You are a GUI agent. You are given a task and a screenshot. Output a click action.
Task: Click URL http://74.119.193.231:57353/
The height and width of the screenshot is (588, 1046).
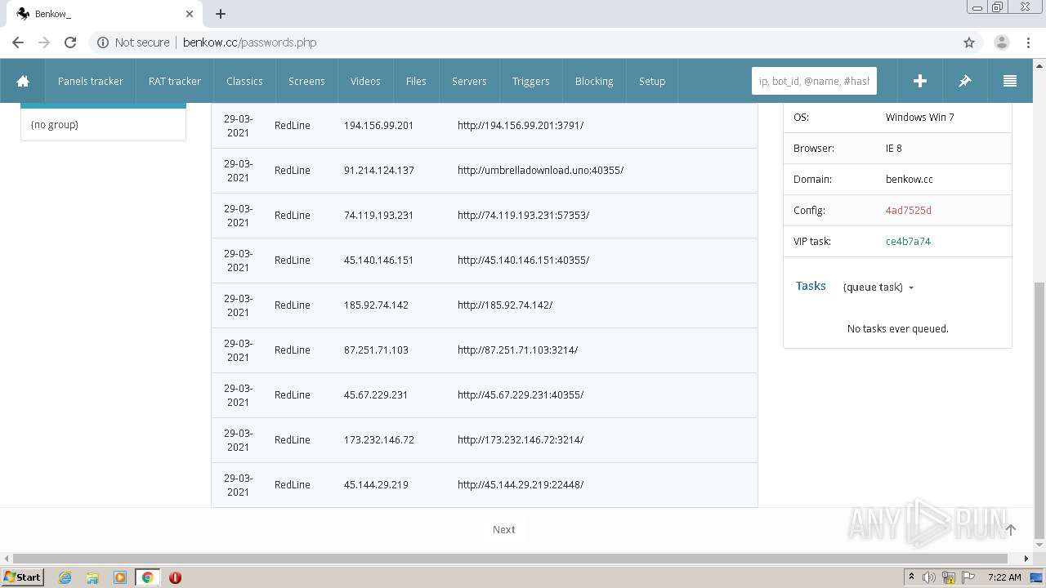tap(523, 216)
